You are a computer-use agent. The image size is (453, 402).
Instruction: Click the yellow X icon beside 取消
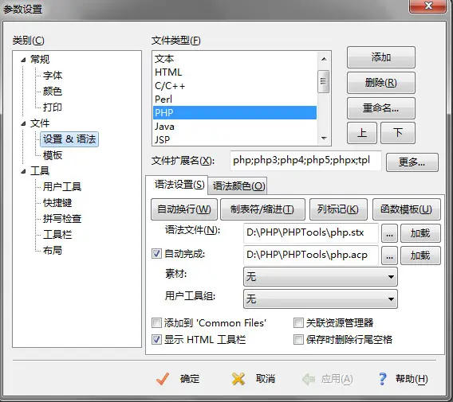pyautogui.click(x=238, y=379)
